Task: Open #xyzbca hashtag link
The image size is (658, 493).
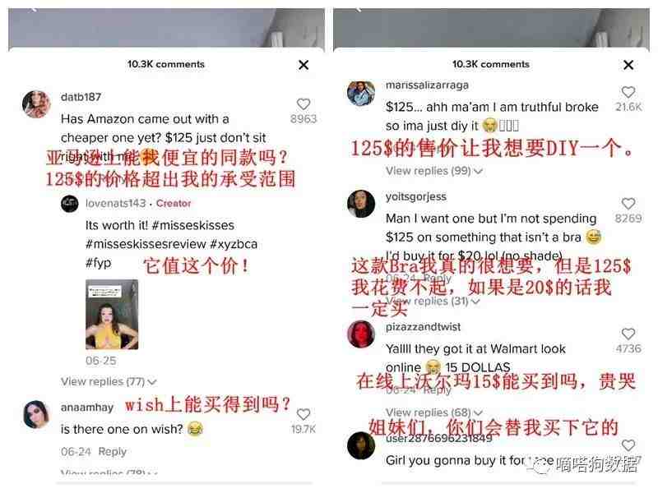Action: click(x=234, y=244)
